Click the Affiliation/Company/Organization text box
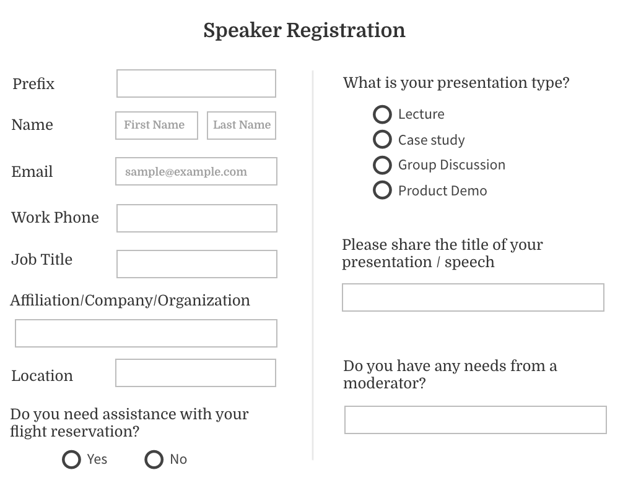Viewport: 628px width, 491px height. coord(146,333)
